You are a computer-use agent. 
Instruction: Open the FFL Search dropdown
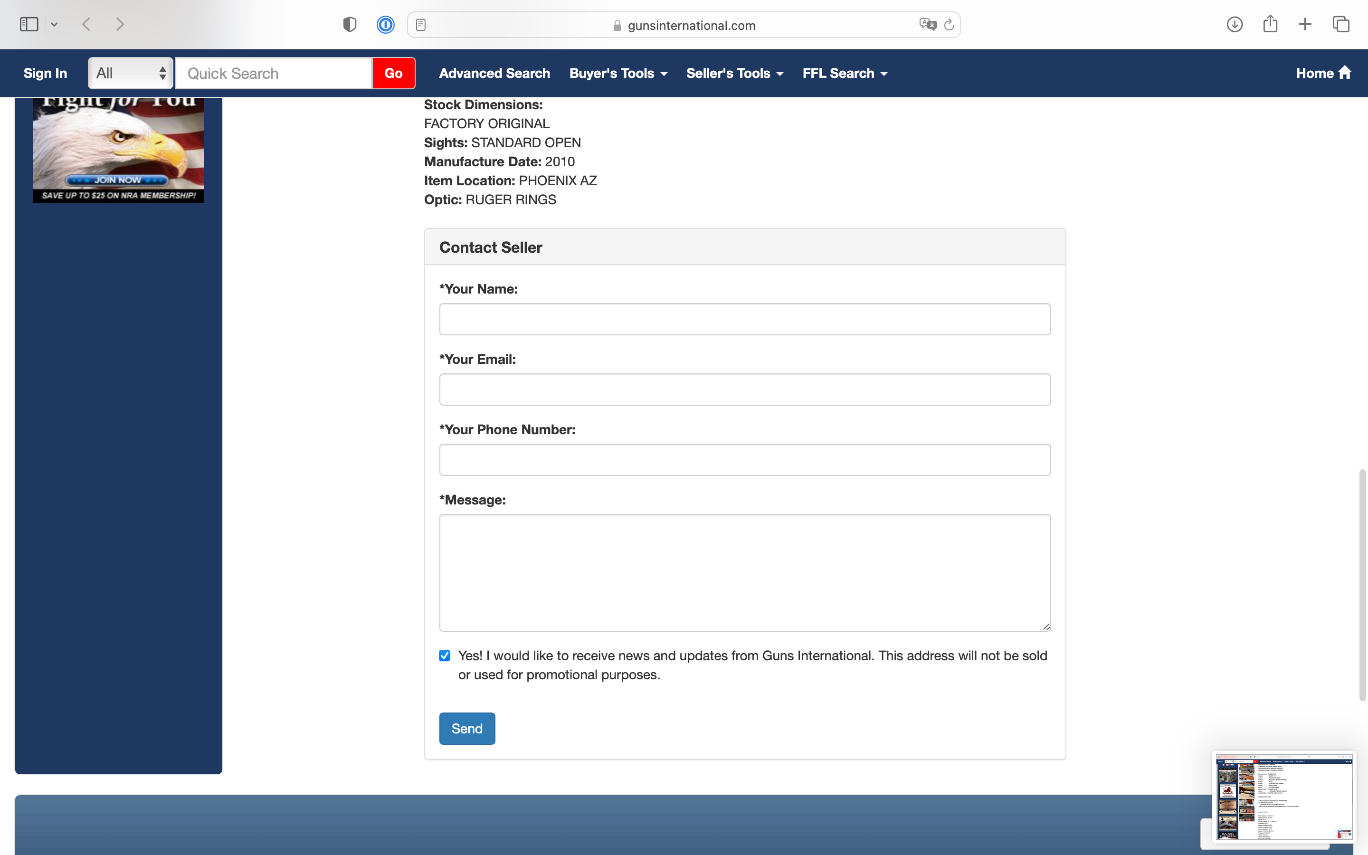pos(845,73)
